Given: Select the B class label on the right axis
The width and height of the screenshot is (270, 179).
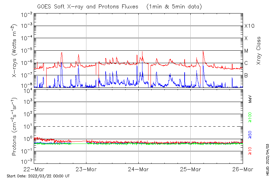Looking at the screenshot, I should [246, 76].
